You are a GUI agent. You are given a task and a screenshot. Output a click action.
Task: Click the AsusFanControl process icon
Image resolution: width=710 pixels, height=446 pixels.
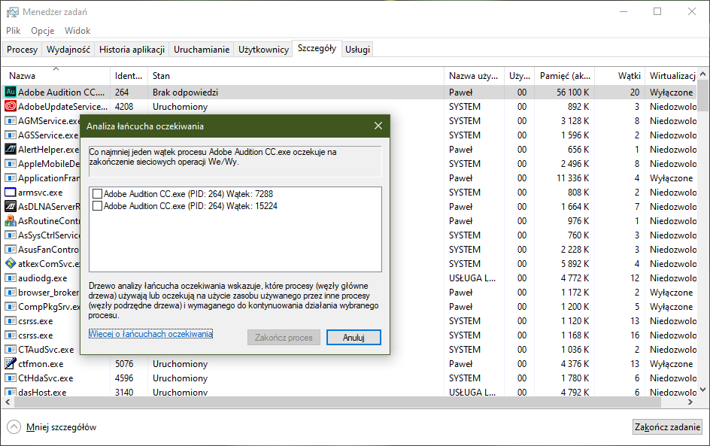[11, 250]
